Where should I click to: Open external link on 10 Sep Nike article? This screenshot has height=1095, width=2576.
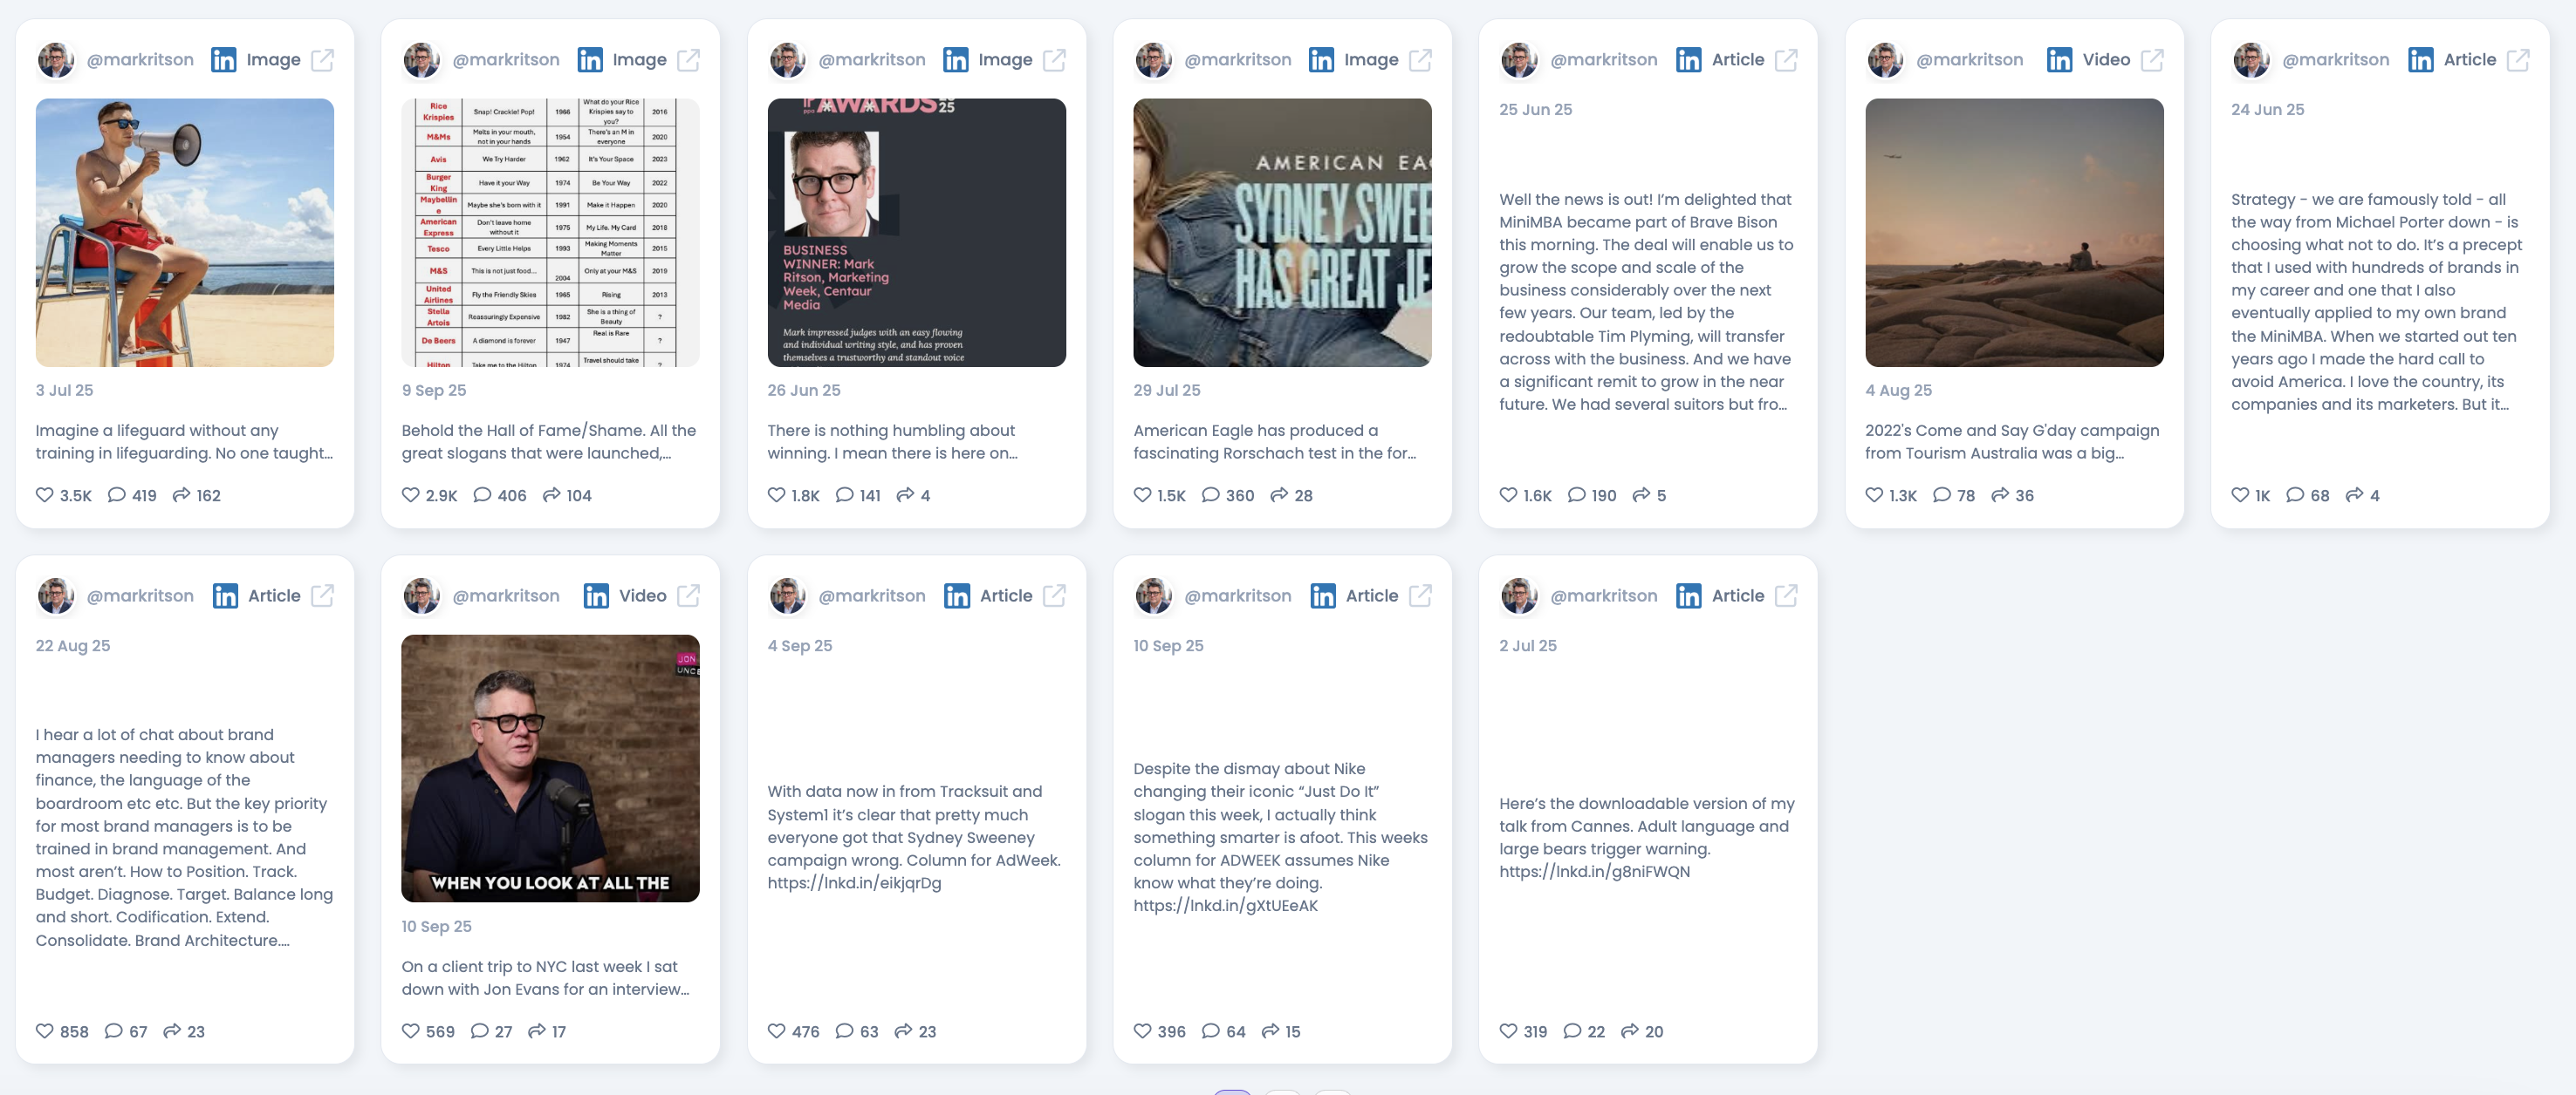tap(1419, 595)
